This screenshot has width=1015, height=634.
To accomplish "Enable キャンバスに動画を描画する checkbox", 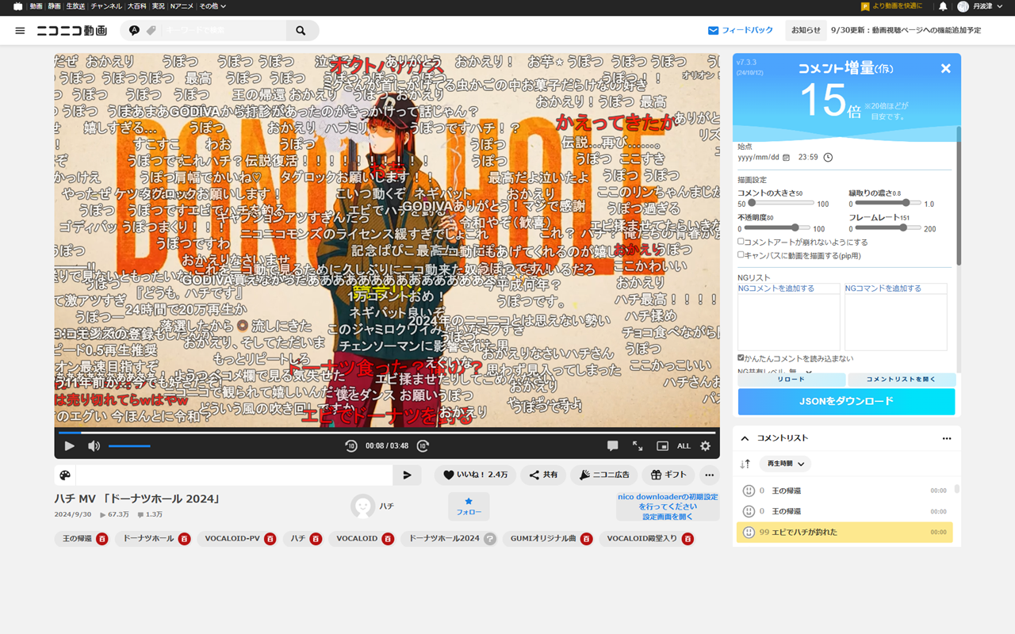I will click(741, 255).
